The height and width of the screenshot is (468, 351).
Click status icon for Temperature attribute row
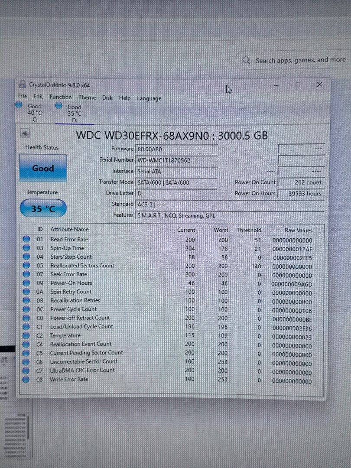click(26, 335)
